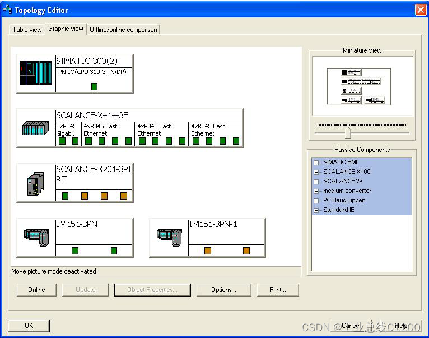Close the Topology Editor window
The image size is (429, 338).
coord(421,10)
